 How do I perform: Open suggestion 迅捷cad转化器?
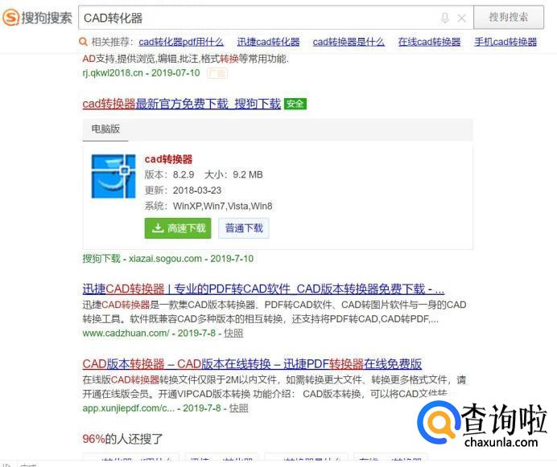pos(268,42)
